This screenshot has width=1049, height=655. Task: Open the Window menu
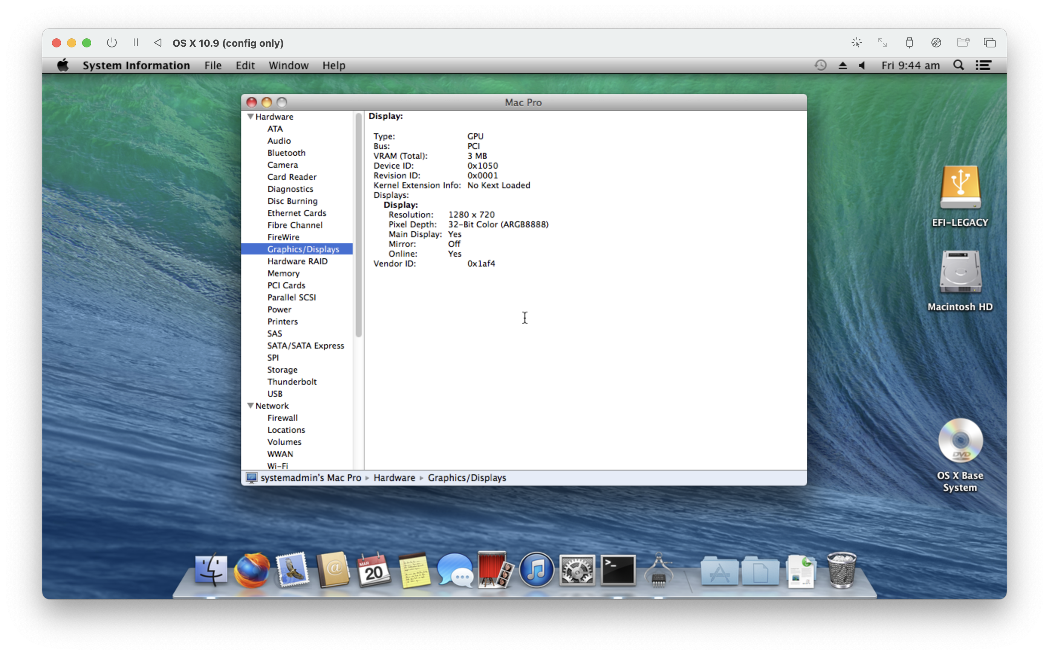click(x=288, y=65)
